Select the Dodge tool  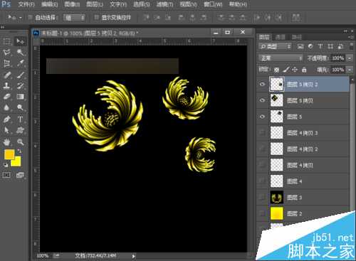tap(20, 107)
